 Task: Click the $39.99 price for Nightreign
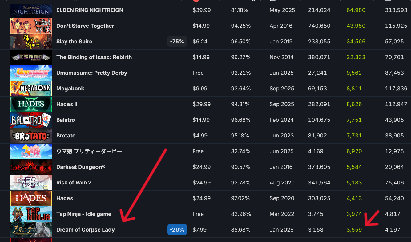202,10
